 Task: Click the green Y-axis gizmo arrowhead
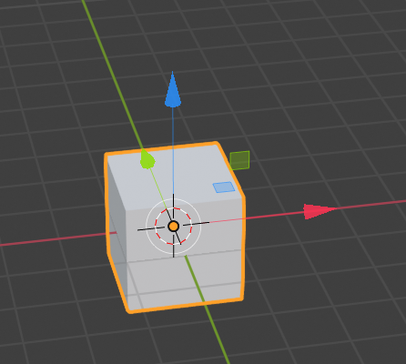[x=147, y=159]
